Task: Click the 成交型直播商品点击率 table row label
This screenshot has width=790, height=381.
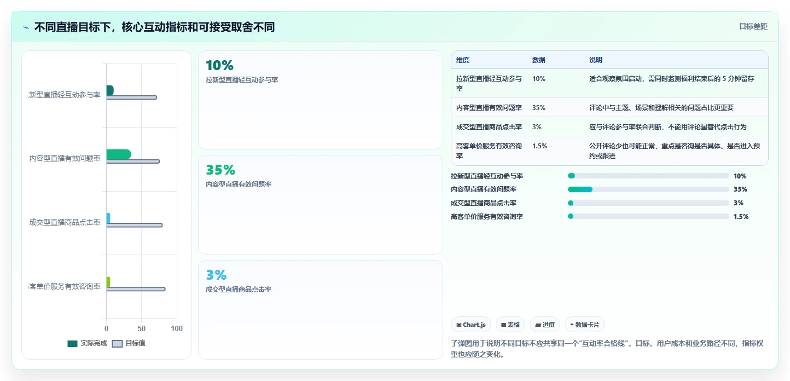Action: (x=489, y=127)
